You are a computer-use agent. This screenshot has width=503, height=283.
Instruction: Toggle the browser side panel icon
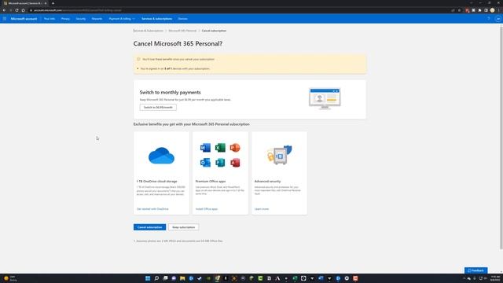(486, 10)
